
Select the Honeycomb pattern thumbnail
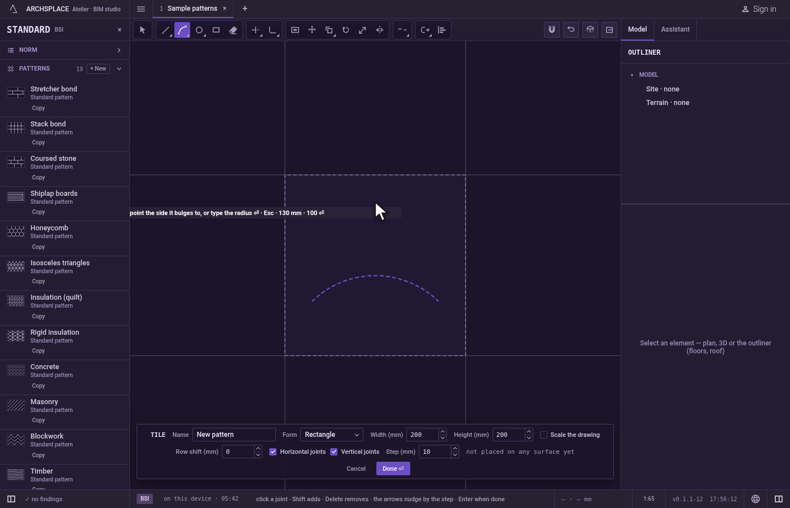click(16, 231)
